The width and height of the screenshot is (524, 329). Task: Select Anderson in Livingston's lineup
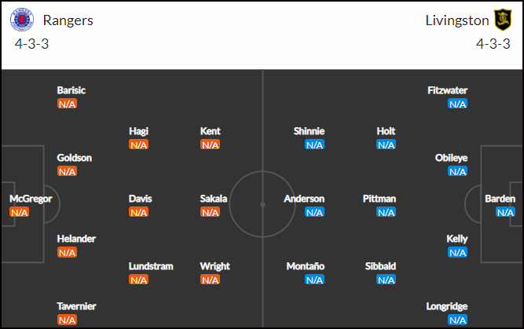(304, 199)
